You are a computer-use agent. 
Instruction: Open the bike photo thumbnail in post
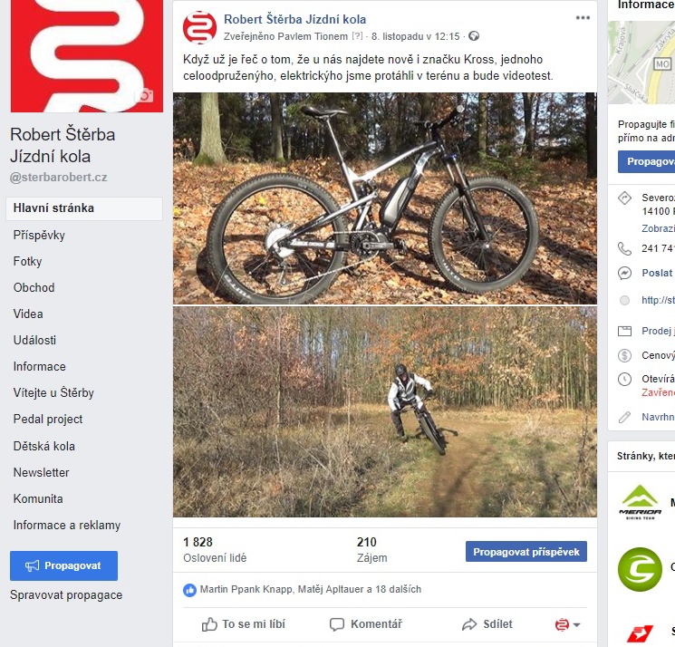[385, 198]
